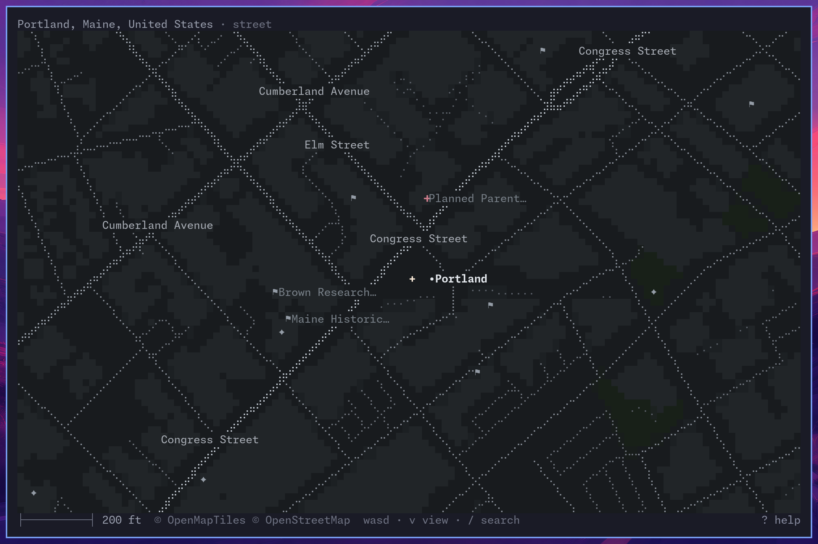Image resolution: width=818 pixels, height=544 pixels.
Task: Select the bold Portland city label
Action: click(461, 279)
